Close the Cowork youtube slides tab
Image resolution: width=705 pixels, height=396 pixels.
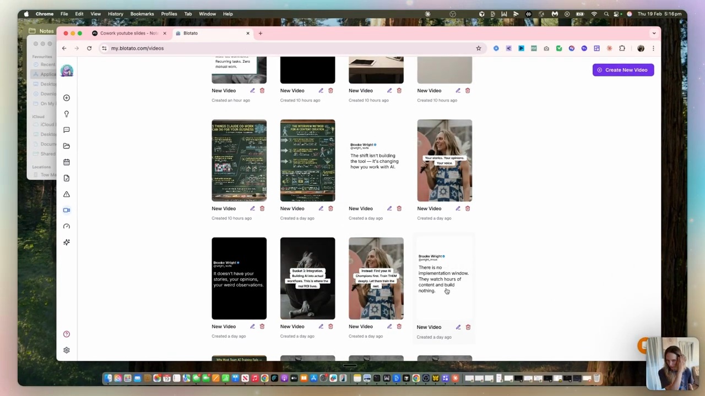164,34
